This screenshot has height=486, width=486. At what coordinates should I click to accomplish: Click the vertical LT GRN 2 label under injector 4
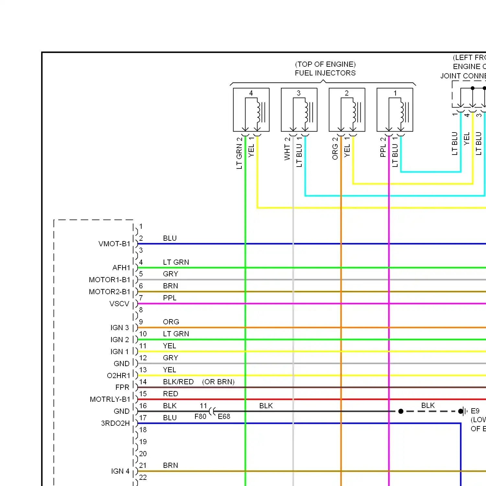click(239, 153)
